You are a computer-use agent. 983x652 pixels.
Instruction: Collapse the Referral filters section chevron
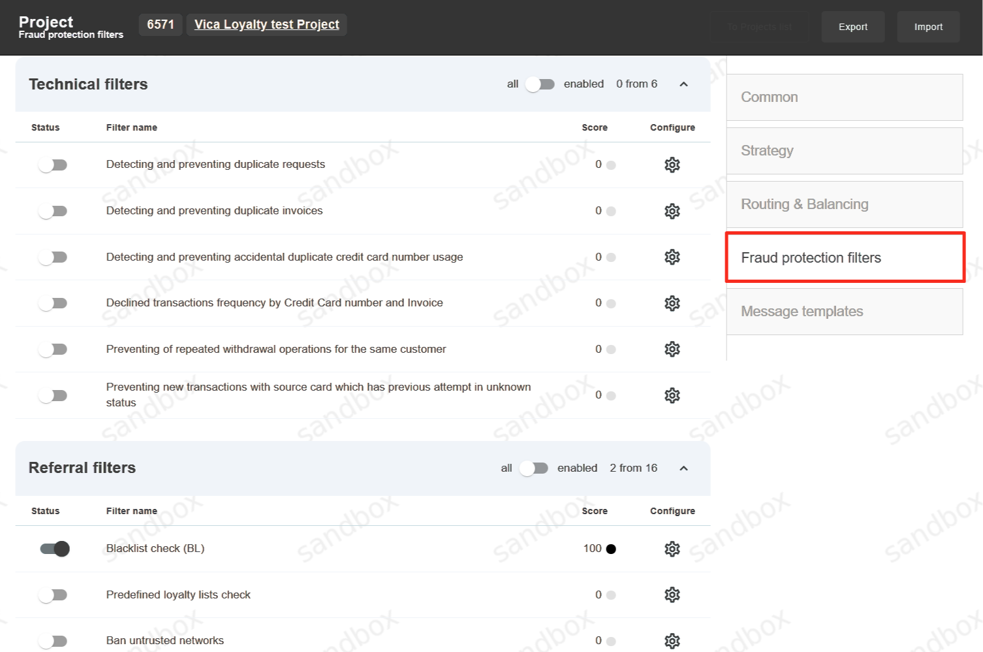tap(683, 468)
